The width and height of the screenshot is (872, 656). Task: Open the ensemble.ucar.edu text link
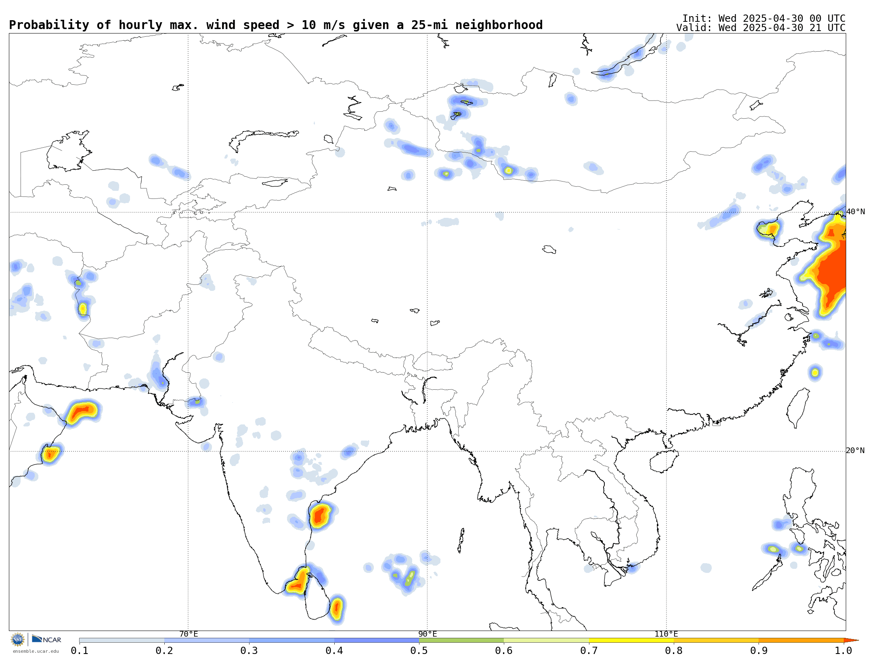tap(36, 651)
